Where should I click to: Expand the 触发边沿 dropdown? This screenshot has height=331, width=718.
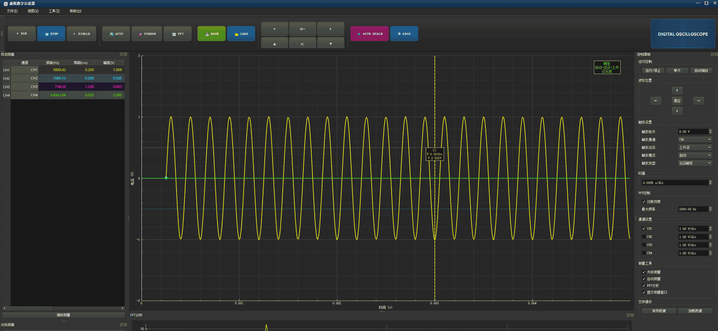[x=694, y=148]
